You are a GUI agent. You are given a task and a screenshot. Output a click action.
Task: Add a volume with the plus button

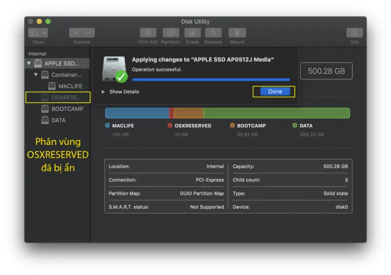76,33
